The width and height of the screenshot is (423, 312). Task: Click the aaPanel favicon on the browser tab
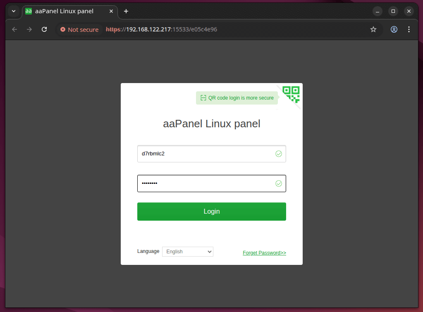[28, 11]
